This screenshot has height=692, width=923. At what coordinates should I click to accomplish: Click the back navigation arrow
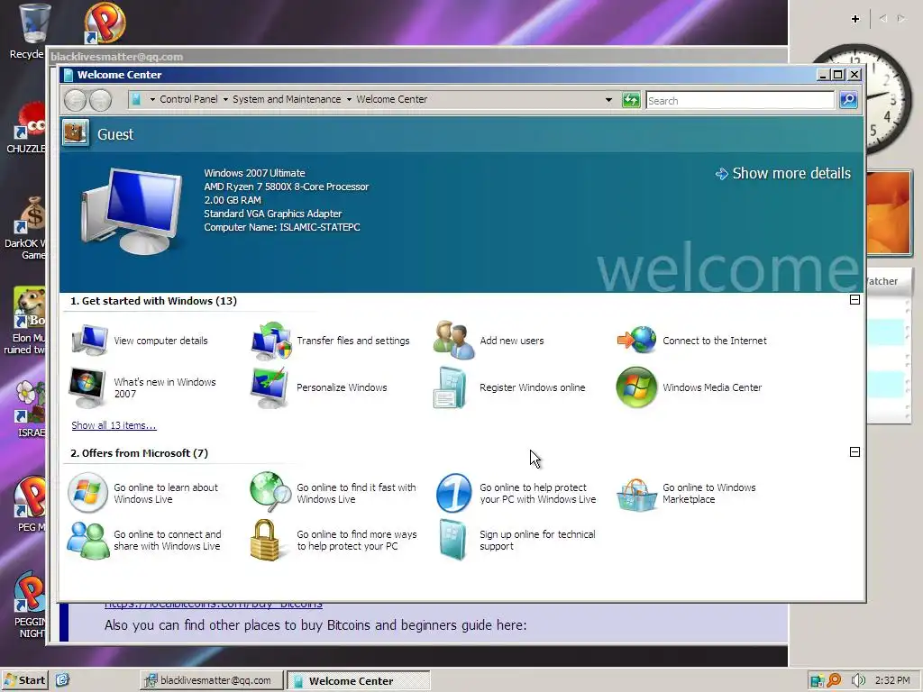76,101
